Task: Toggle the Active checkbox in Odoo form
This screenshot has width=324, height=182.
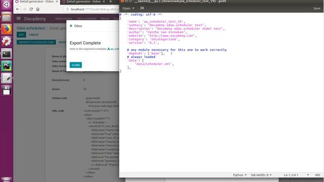Action: [85, 89]
